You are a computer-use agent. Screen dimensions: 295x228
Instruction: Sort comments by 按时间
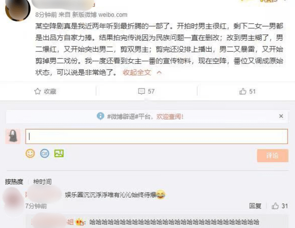click(42, 182)
